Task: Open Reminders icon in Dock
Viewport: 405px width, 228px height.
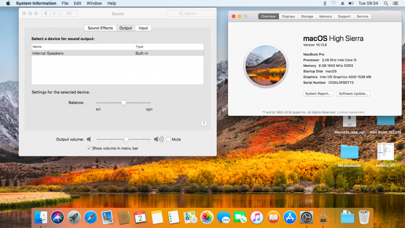Action: [174, 217]
